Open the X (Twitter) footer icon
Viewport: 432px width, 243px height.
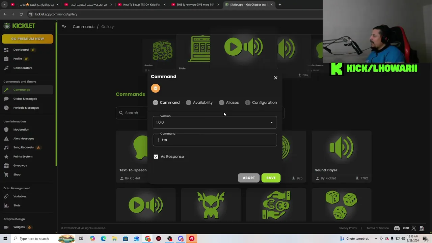point(414,228)
